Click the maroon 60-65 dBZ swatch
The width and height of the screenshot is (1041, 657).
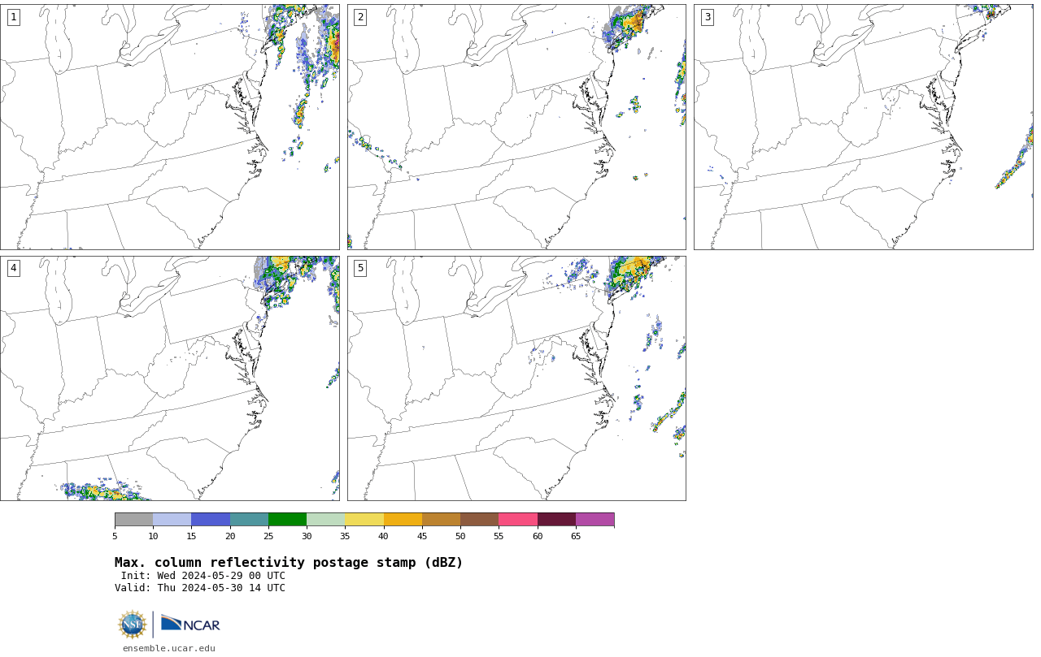tap(556, 520)
